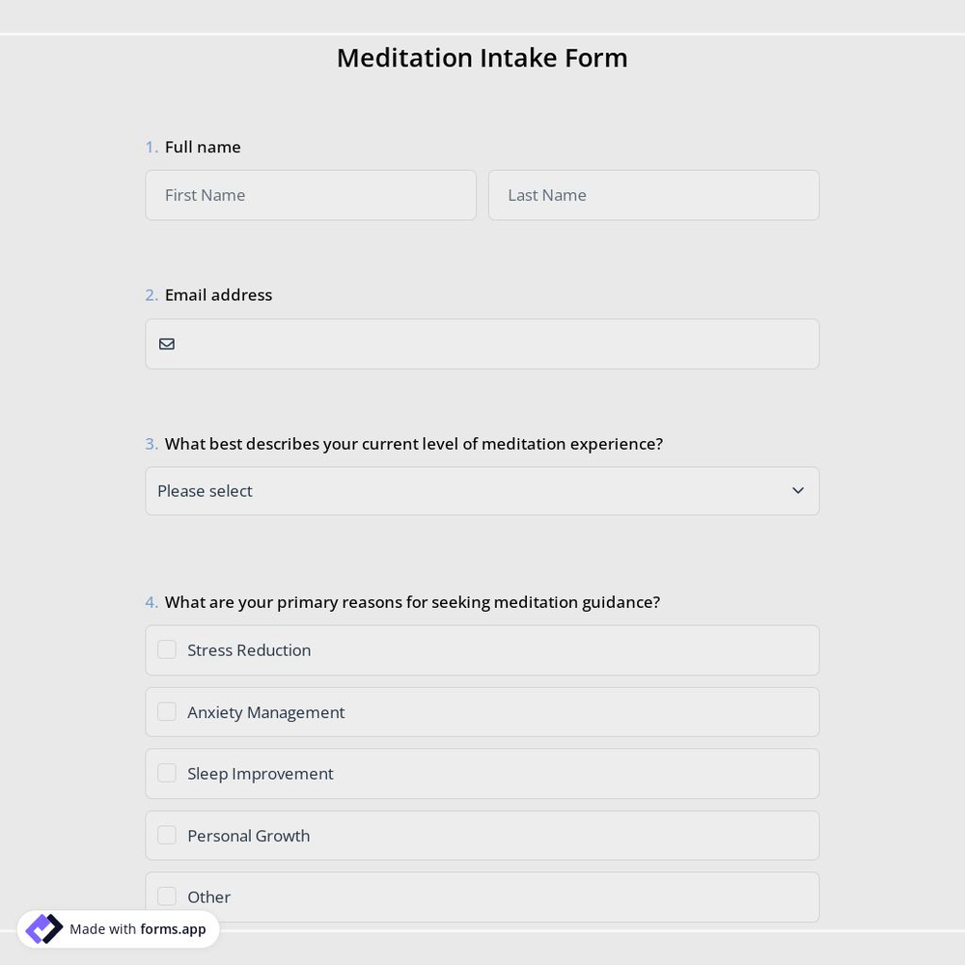Click the First Name input field
The width and height of the screenshot is (965, 965).
point(311,195)
